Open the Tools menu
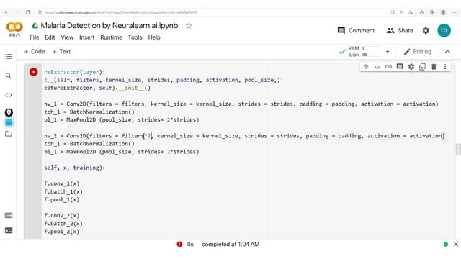Viewport: 461px width, 259px height. pos(135,37)
